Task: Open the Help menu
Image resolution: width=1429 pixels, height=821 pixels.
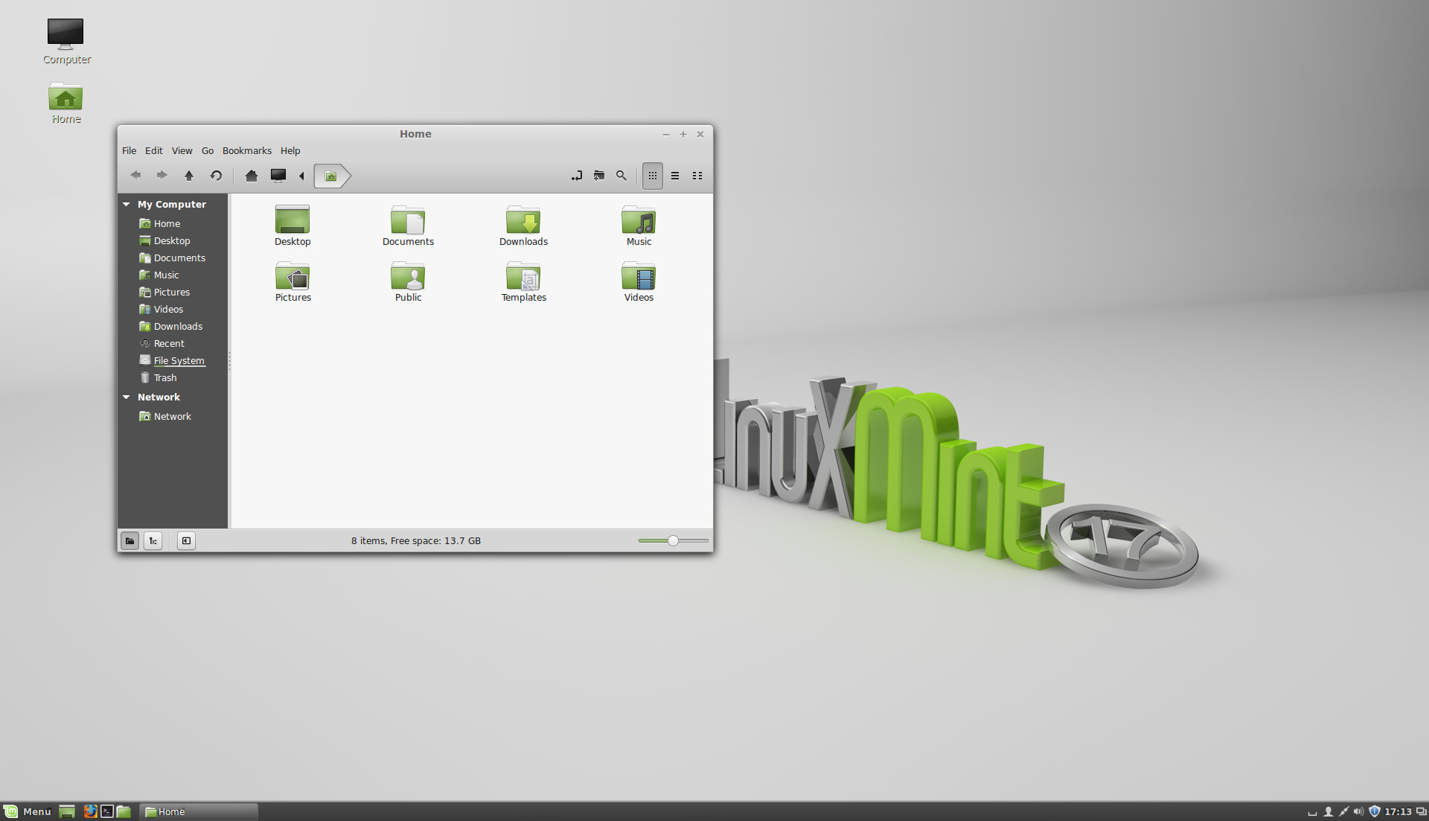Action: (x=290, y=150)
